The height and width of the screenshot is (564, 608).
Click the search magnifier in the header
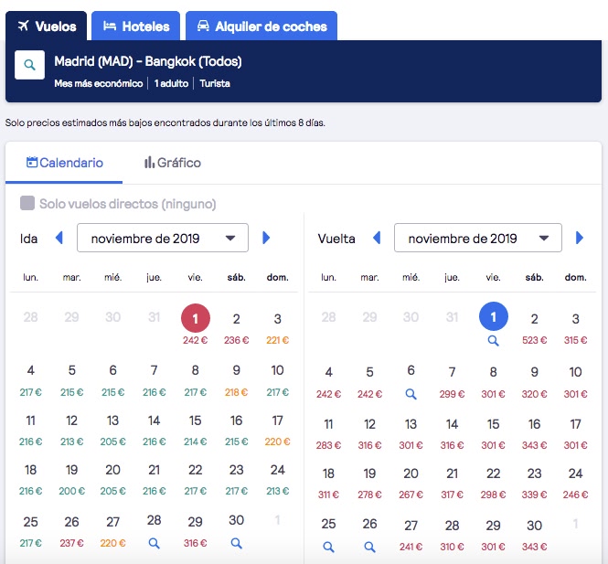point(29,64)
